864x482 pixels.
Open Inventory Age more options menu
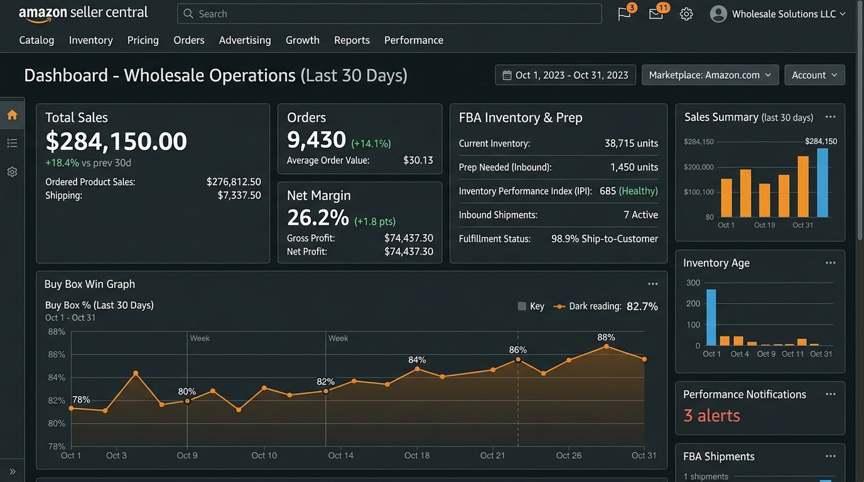pyautogui.click(x=831, y=263)
